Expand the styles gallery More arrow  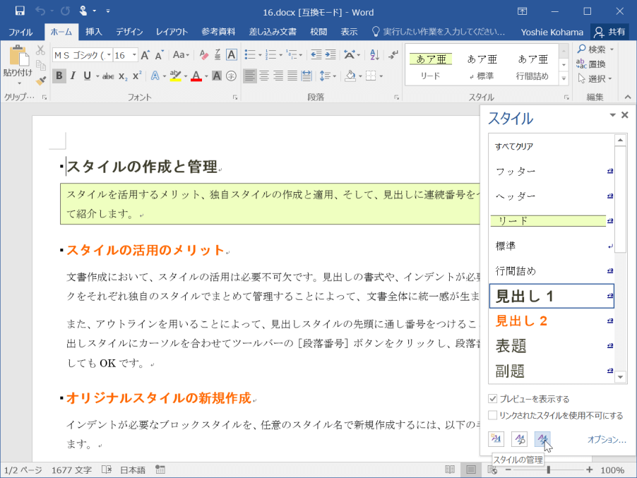tap(564, 79)
